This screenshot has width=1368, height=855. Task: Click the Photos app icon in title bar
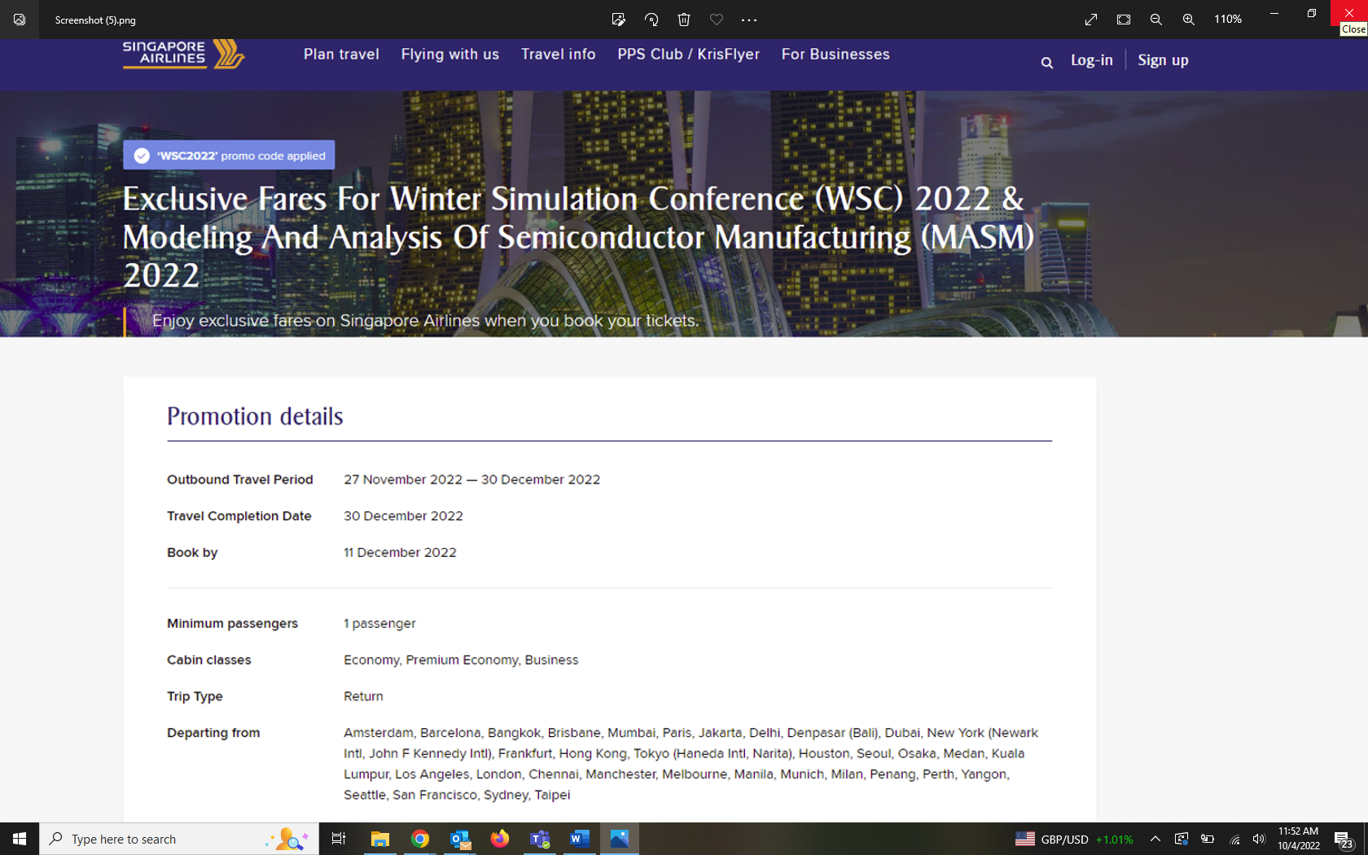[x=20, y=20]
